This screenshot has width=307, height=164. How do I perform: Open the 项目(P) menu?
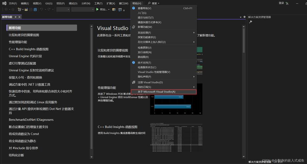pyautogui.click(x=61, y=3)
